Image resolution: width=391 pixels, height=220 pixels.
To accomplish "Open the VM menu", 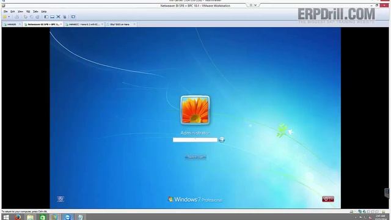I will tap(28, 12).
